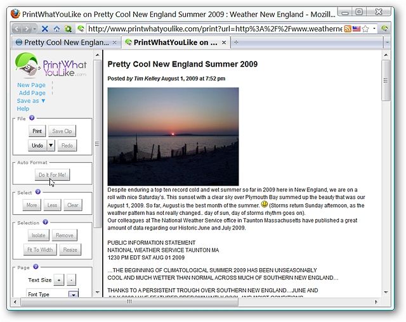This screenshot has width=406, height=322.
Task: Open history dropdown beside forward arrow
Action: 34,29
